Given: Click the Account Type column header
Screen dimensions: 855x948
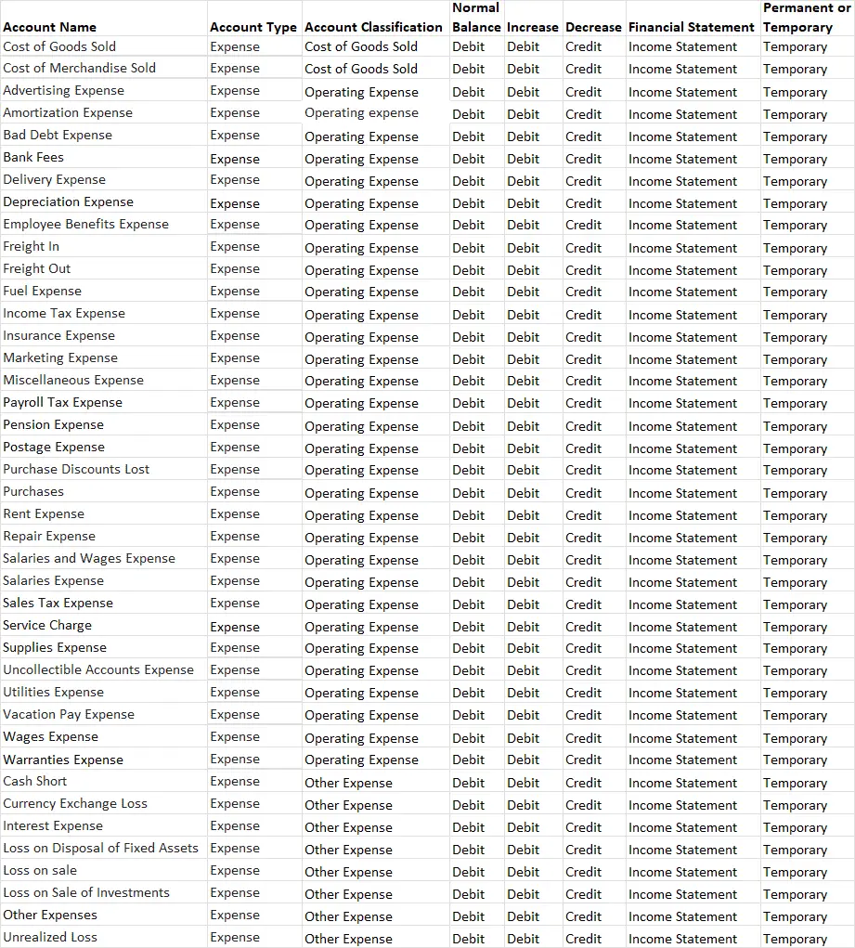Looking at the screenshot, I should (x=253, y=27).
